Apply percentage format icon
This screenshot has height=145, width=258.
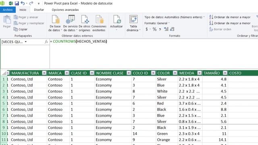(x=154, y=29)
